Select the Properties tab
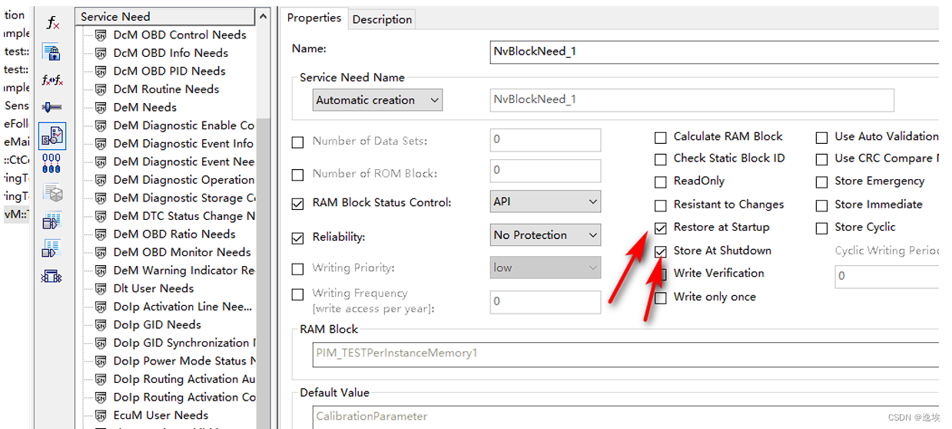 [314, 18]
